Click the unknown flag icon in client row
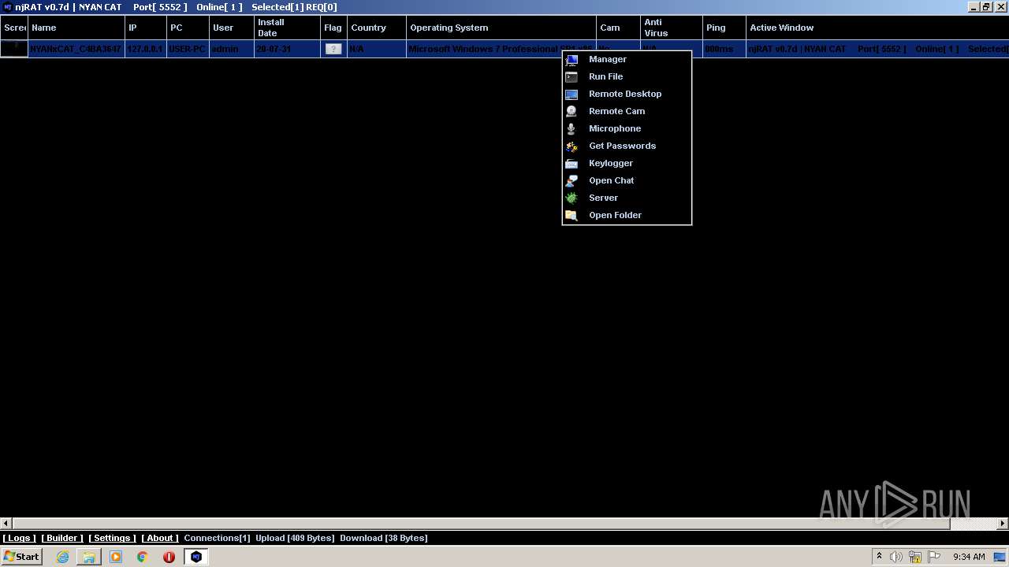Viewport: 1009px width, 567px height. point(333,49)
